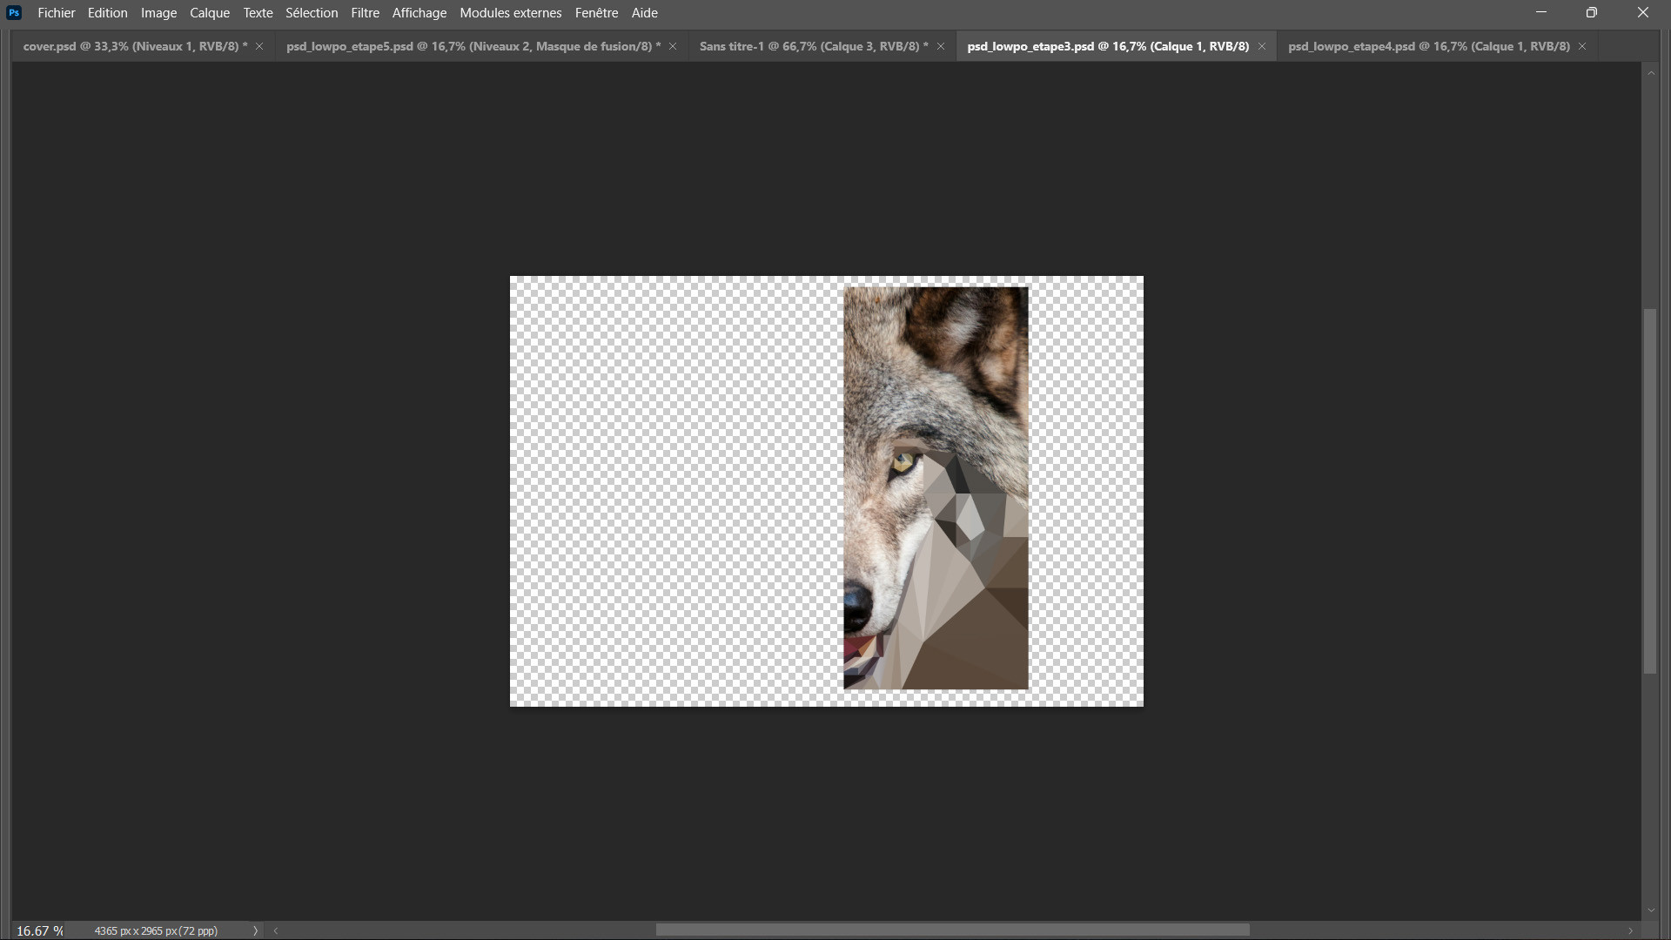Switch to the psd_lowpo_etape4.psd tab

click(1429, 46)
